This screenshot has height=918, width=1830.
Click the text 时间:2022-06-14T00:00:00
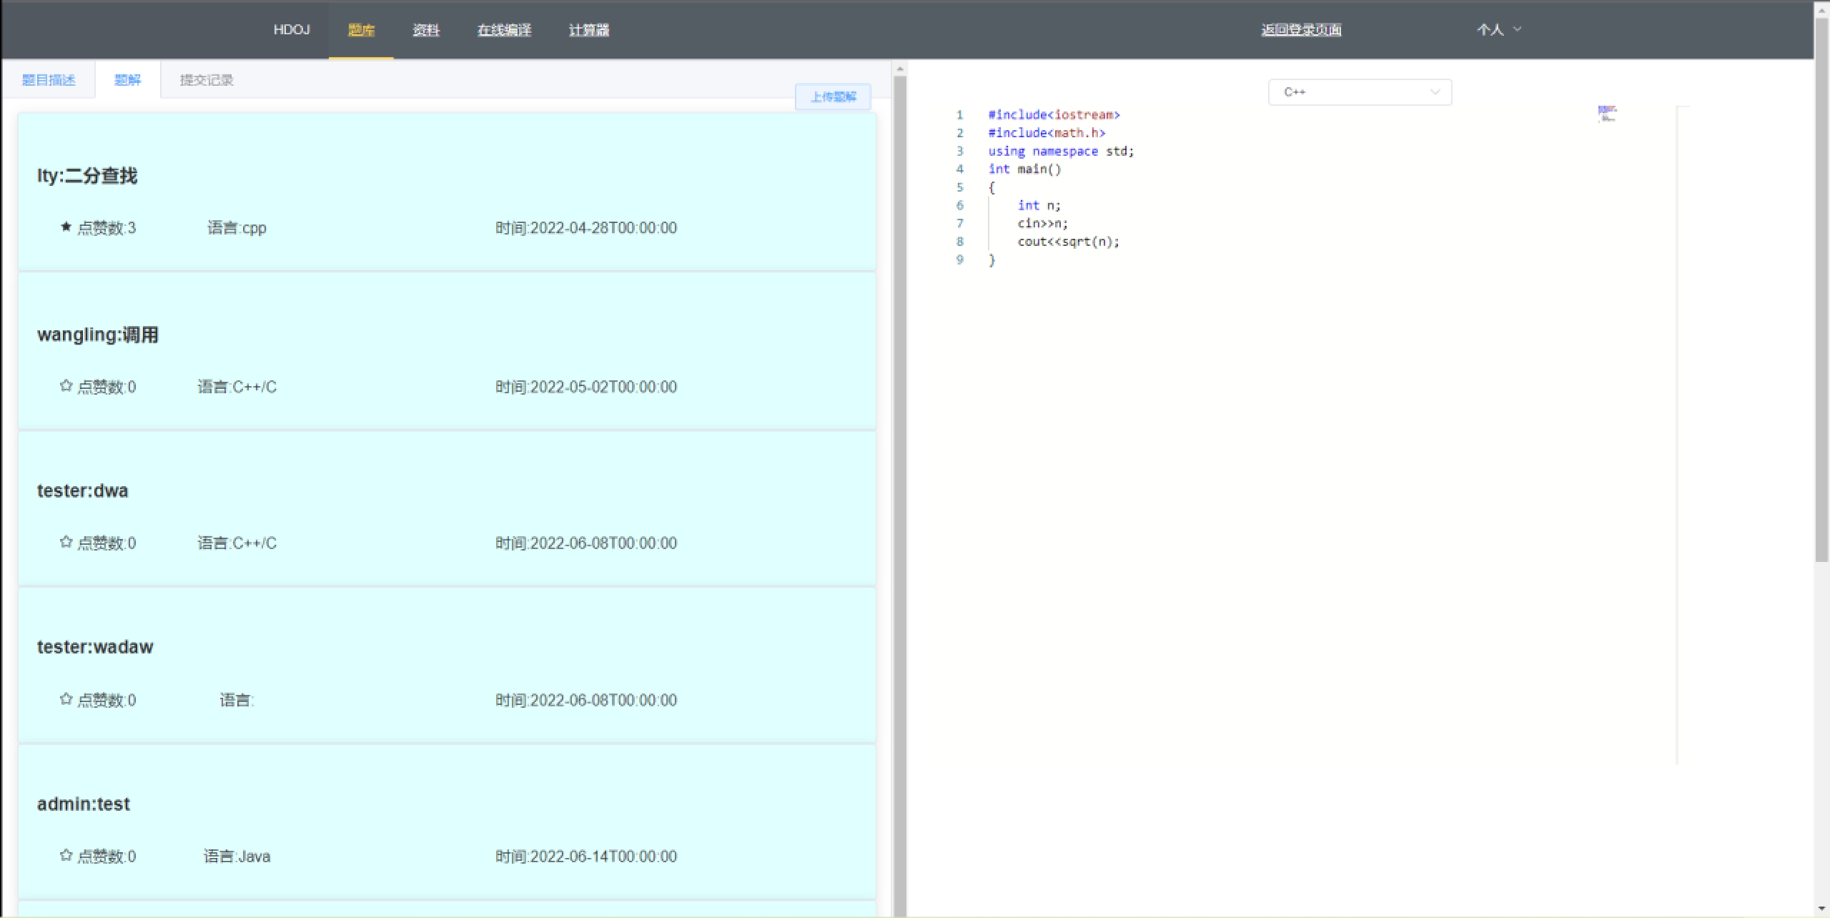(586, 857)
